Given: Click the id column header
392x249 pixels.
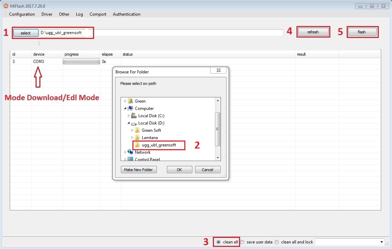Looking at the screenshot, I should tap(21, 54).
